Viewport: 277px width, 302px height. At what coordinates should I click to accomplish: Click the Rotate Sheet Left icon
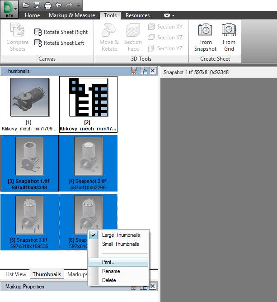coord(38,43)
